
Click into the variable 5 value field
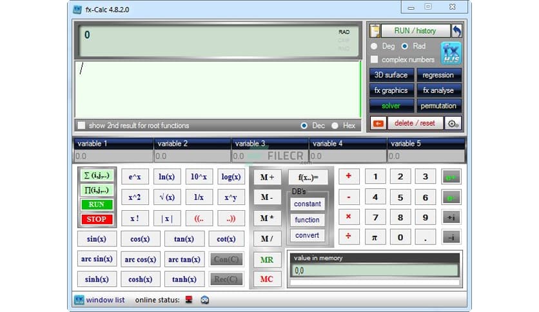[x=426, y=157]
